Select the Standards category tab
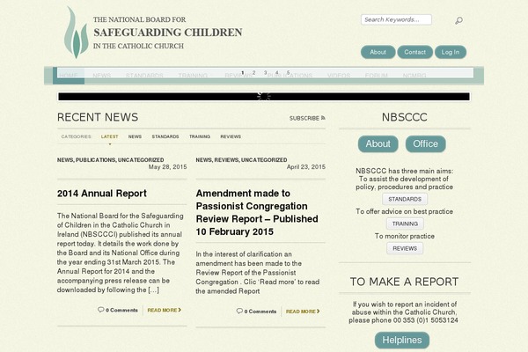 tap(165, 136)
